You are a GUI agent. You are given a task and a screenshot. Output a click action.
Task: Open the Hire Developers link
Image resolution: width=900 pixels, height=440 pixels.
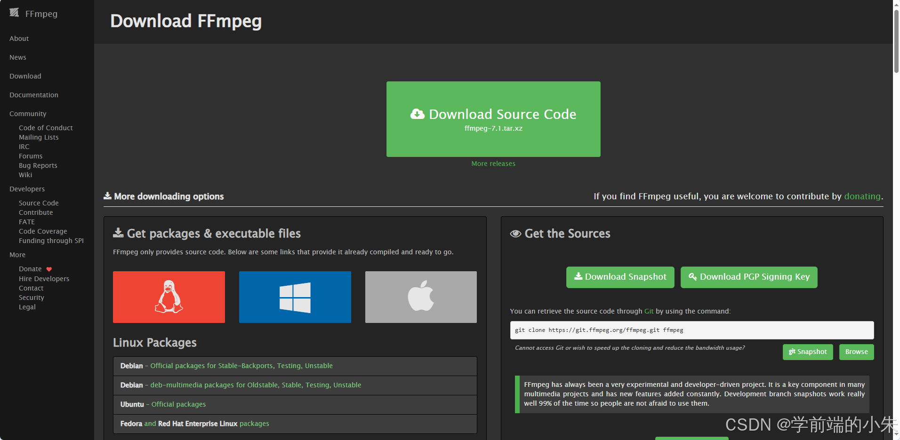pos(44,279)
